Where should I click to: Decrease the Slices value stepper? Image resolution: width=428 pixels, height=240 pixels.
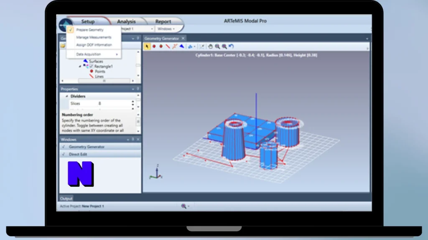tap(133, 105)
